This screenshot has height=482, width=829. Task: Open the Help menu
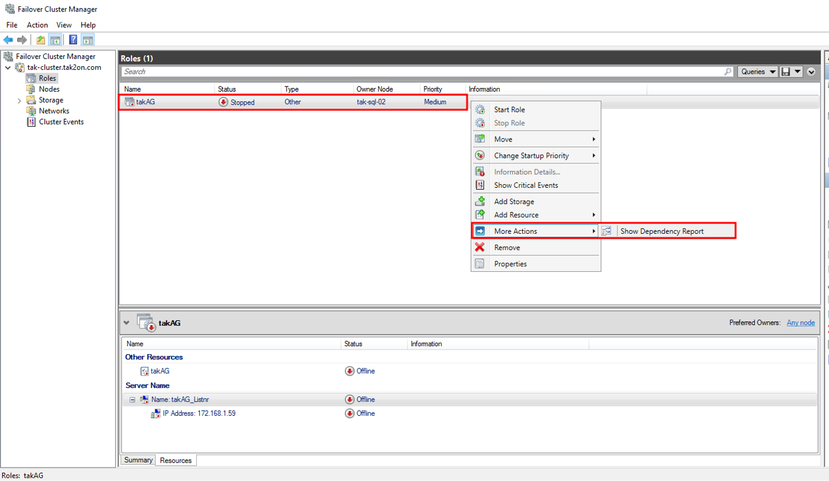coord(88,25)
